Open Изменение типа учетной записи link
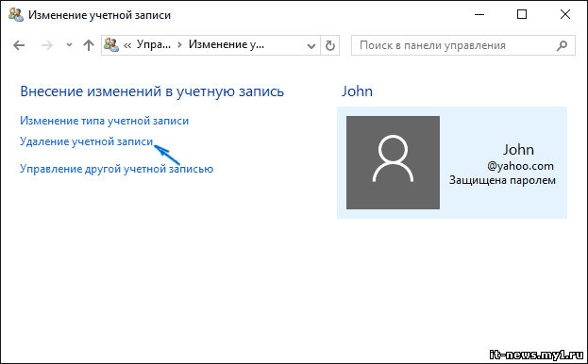Image resolution: width=588 pixels, height=364 pixels. [x=104, y=121]
